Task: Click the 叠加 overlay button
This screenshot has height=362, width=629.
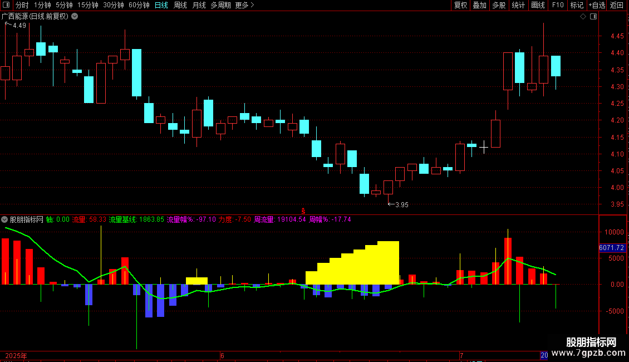Action: [x=479, y=5]
